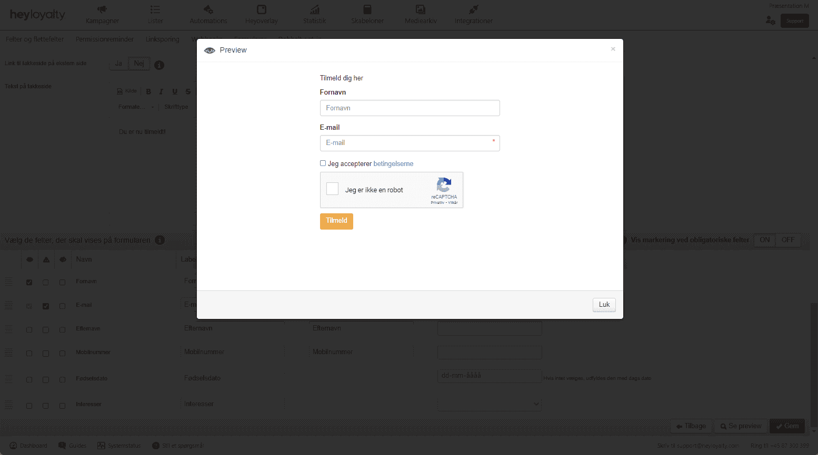Open Statistik chart icon
The width and height of the screenshot is (818, 455).
(x=314, y=9)
